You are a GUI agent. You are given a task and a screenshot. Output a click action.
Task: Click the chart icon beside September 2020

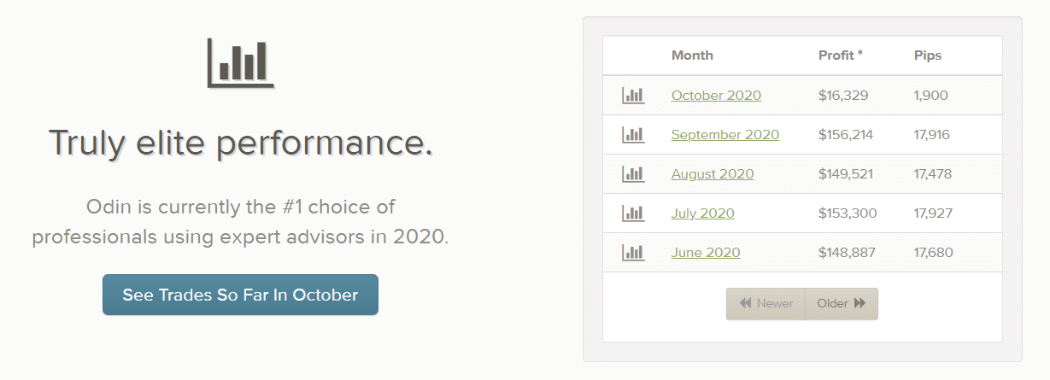pyautogui.click(x=633, y=135)
